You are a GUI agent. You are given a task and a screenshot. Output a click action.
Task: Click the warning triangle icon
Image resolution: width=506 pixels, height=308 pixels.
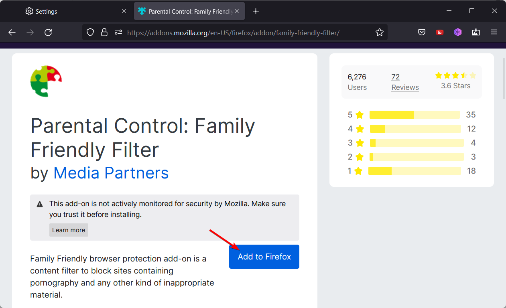[x=40, y=205]
